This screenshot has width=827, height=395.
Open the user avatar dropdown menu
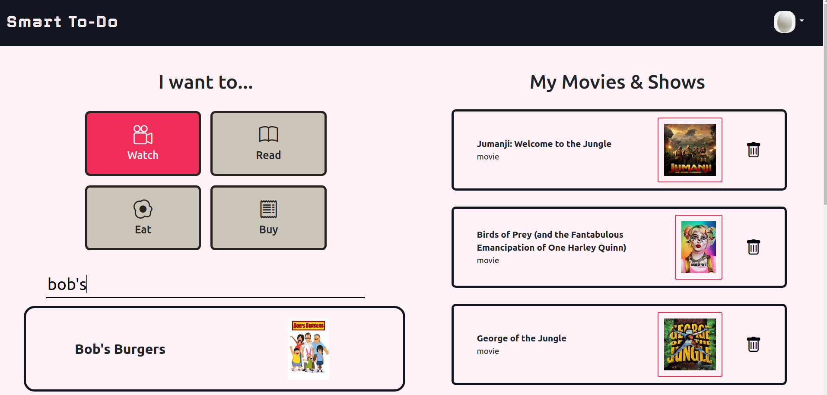tap(789, 22)
